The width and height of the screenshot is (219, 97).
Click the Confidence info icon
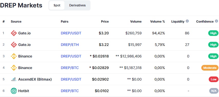[216, 21]
